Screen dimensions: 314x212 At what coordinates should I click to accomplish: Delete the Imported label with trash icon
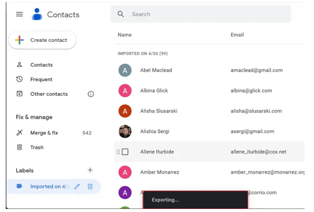pos(90,187)
